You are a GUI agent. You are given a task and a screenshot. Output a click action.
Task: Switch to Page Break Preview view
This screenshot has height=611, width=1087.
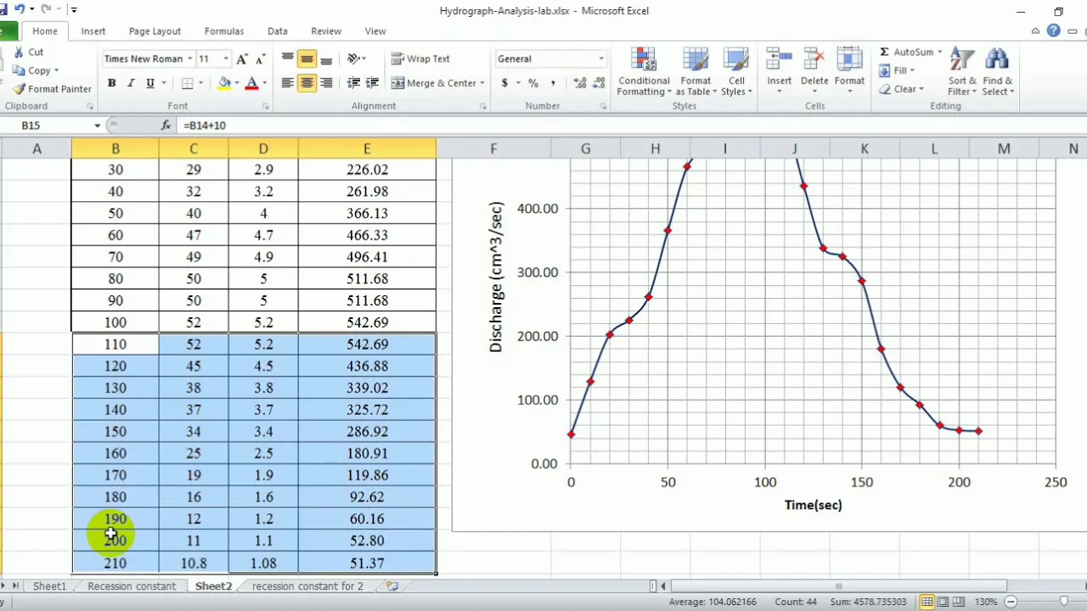tap(960, 602)
